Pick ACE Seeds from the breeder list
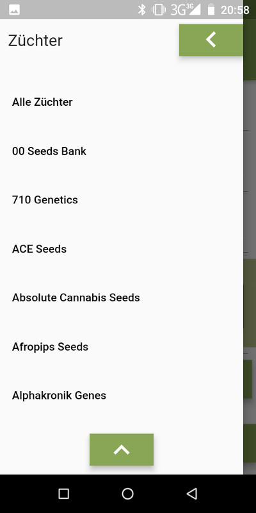Image resolution: width=256 pixels, height=513 pixels. point(122,249)
